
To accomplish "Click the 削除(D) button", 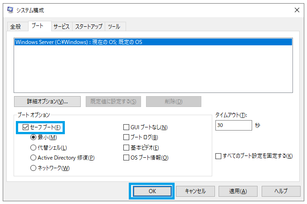I will coord(174,102).
